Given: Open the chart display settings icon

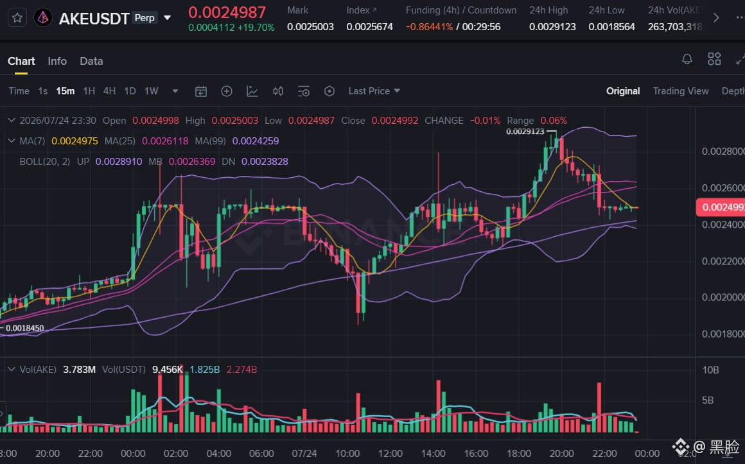Looking at the screenshot, I should 304,91.
